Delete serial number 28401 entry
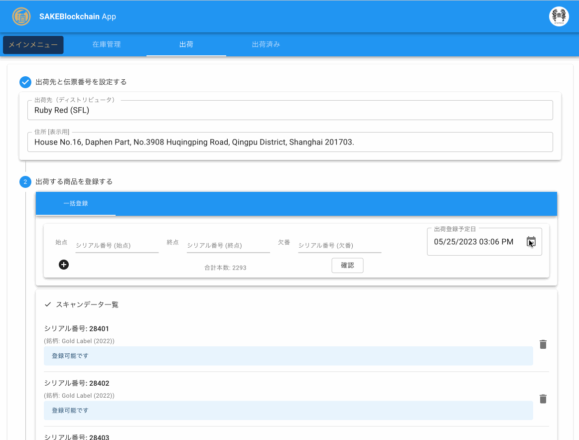This screenshot has width=579, height=440. tap(543, 344)
